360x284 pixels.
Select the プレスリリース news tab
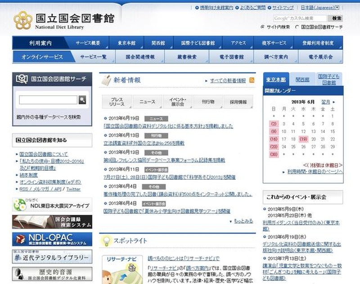(117, 102)
